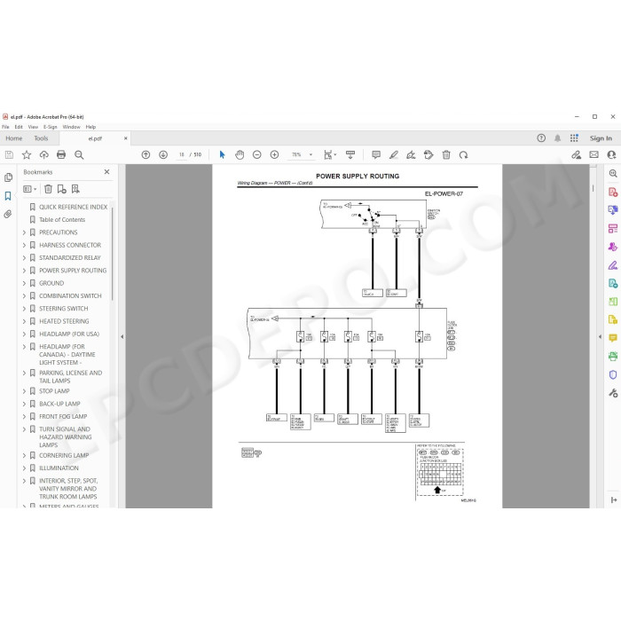621x621 pixels.
Task: Send file by email icon
Action: 593,155
